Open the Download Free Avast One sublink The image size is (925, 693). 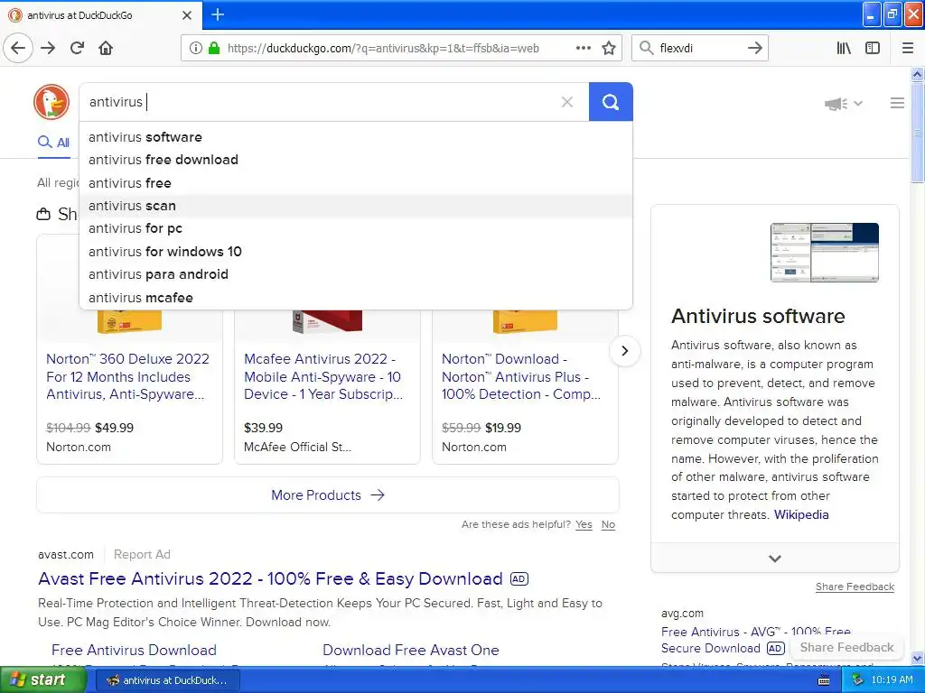(x=411, y=650)
